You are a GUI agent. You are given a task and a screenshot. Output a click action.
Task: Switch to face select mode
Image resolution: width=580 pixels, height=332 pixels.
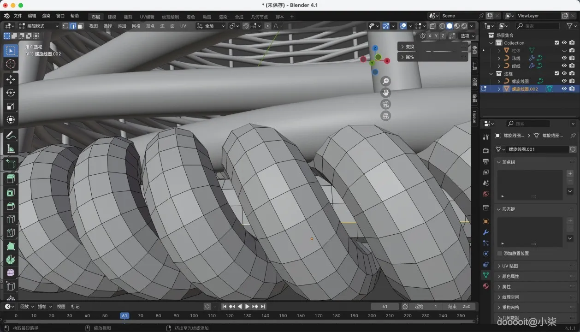pos(81,26)
